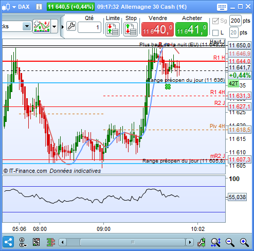The image size is (254, 251).
Task: Buy at 11 641,0 with Acheter button
Action: click(191, 29)
